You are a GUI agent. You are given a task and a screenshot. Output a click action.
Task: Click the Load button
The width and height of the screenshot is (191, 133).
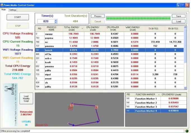(x=179, y=21)
